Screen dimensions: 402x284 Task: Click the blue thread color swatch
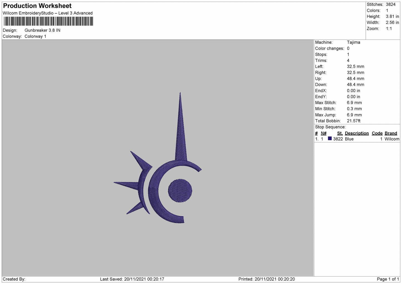[330, 139]
